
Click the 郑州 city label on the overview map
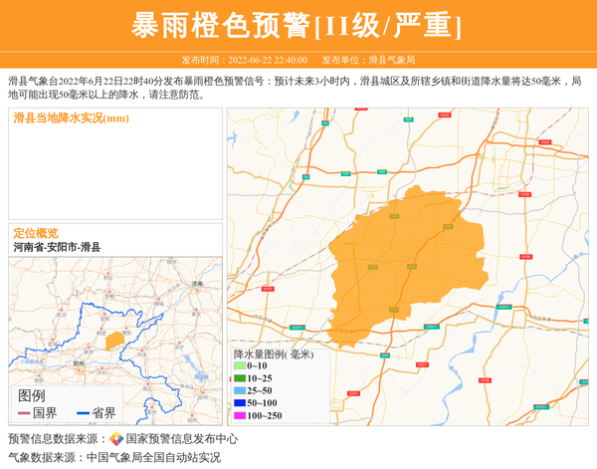coord(78,365)
